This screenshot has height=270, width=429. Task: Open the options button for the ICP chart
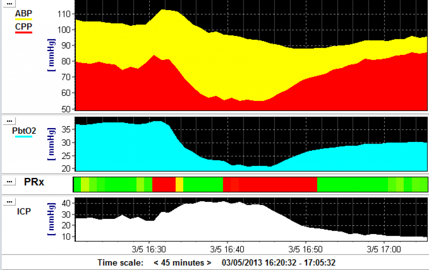[10, 202]
